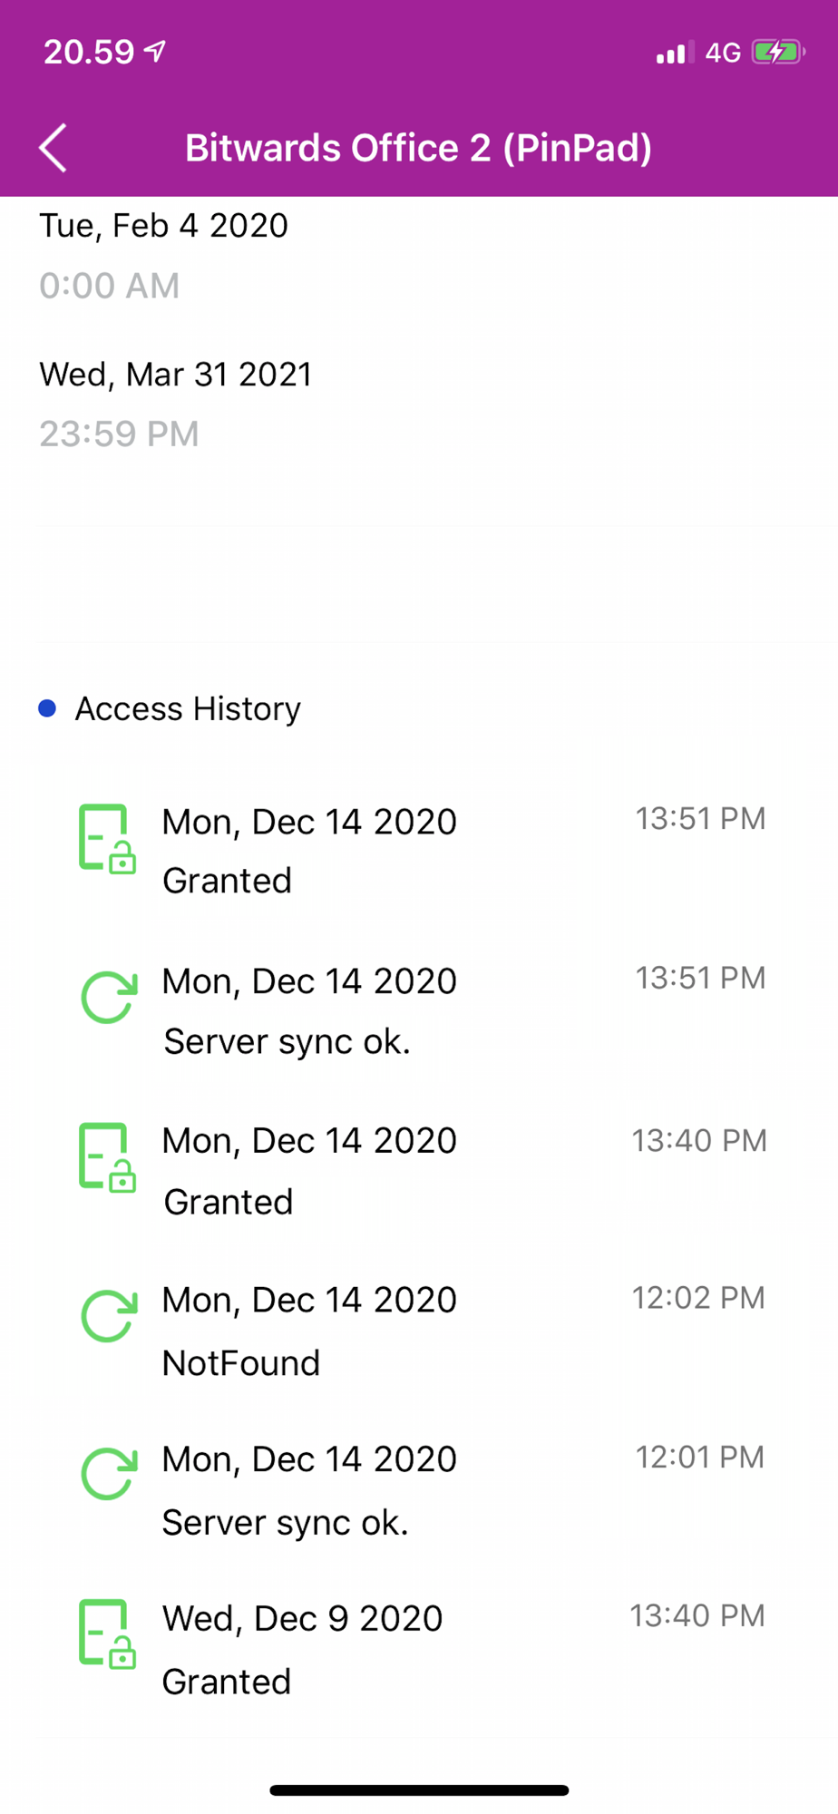The height and width of the screenshot is (1814, 838).
Task: Open the Wed, Dec 9 2020 Granted entry
Action: click(419, 1649)
